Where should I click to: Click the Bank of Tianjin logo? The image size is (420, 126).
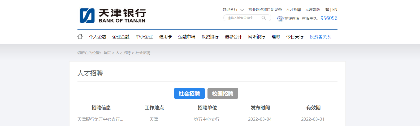pyautogui.click(x=113, y=16)
